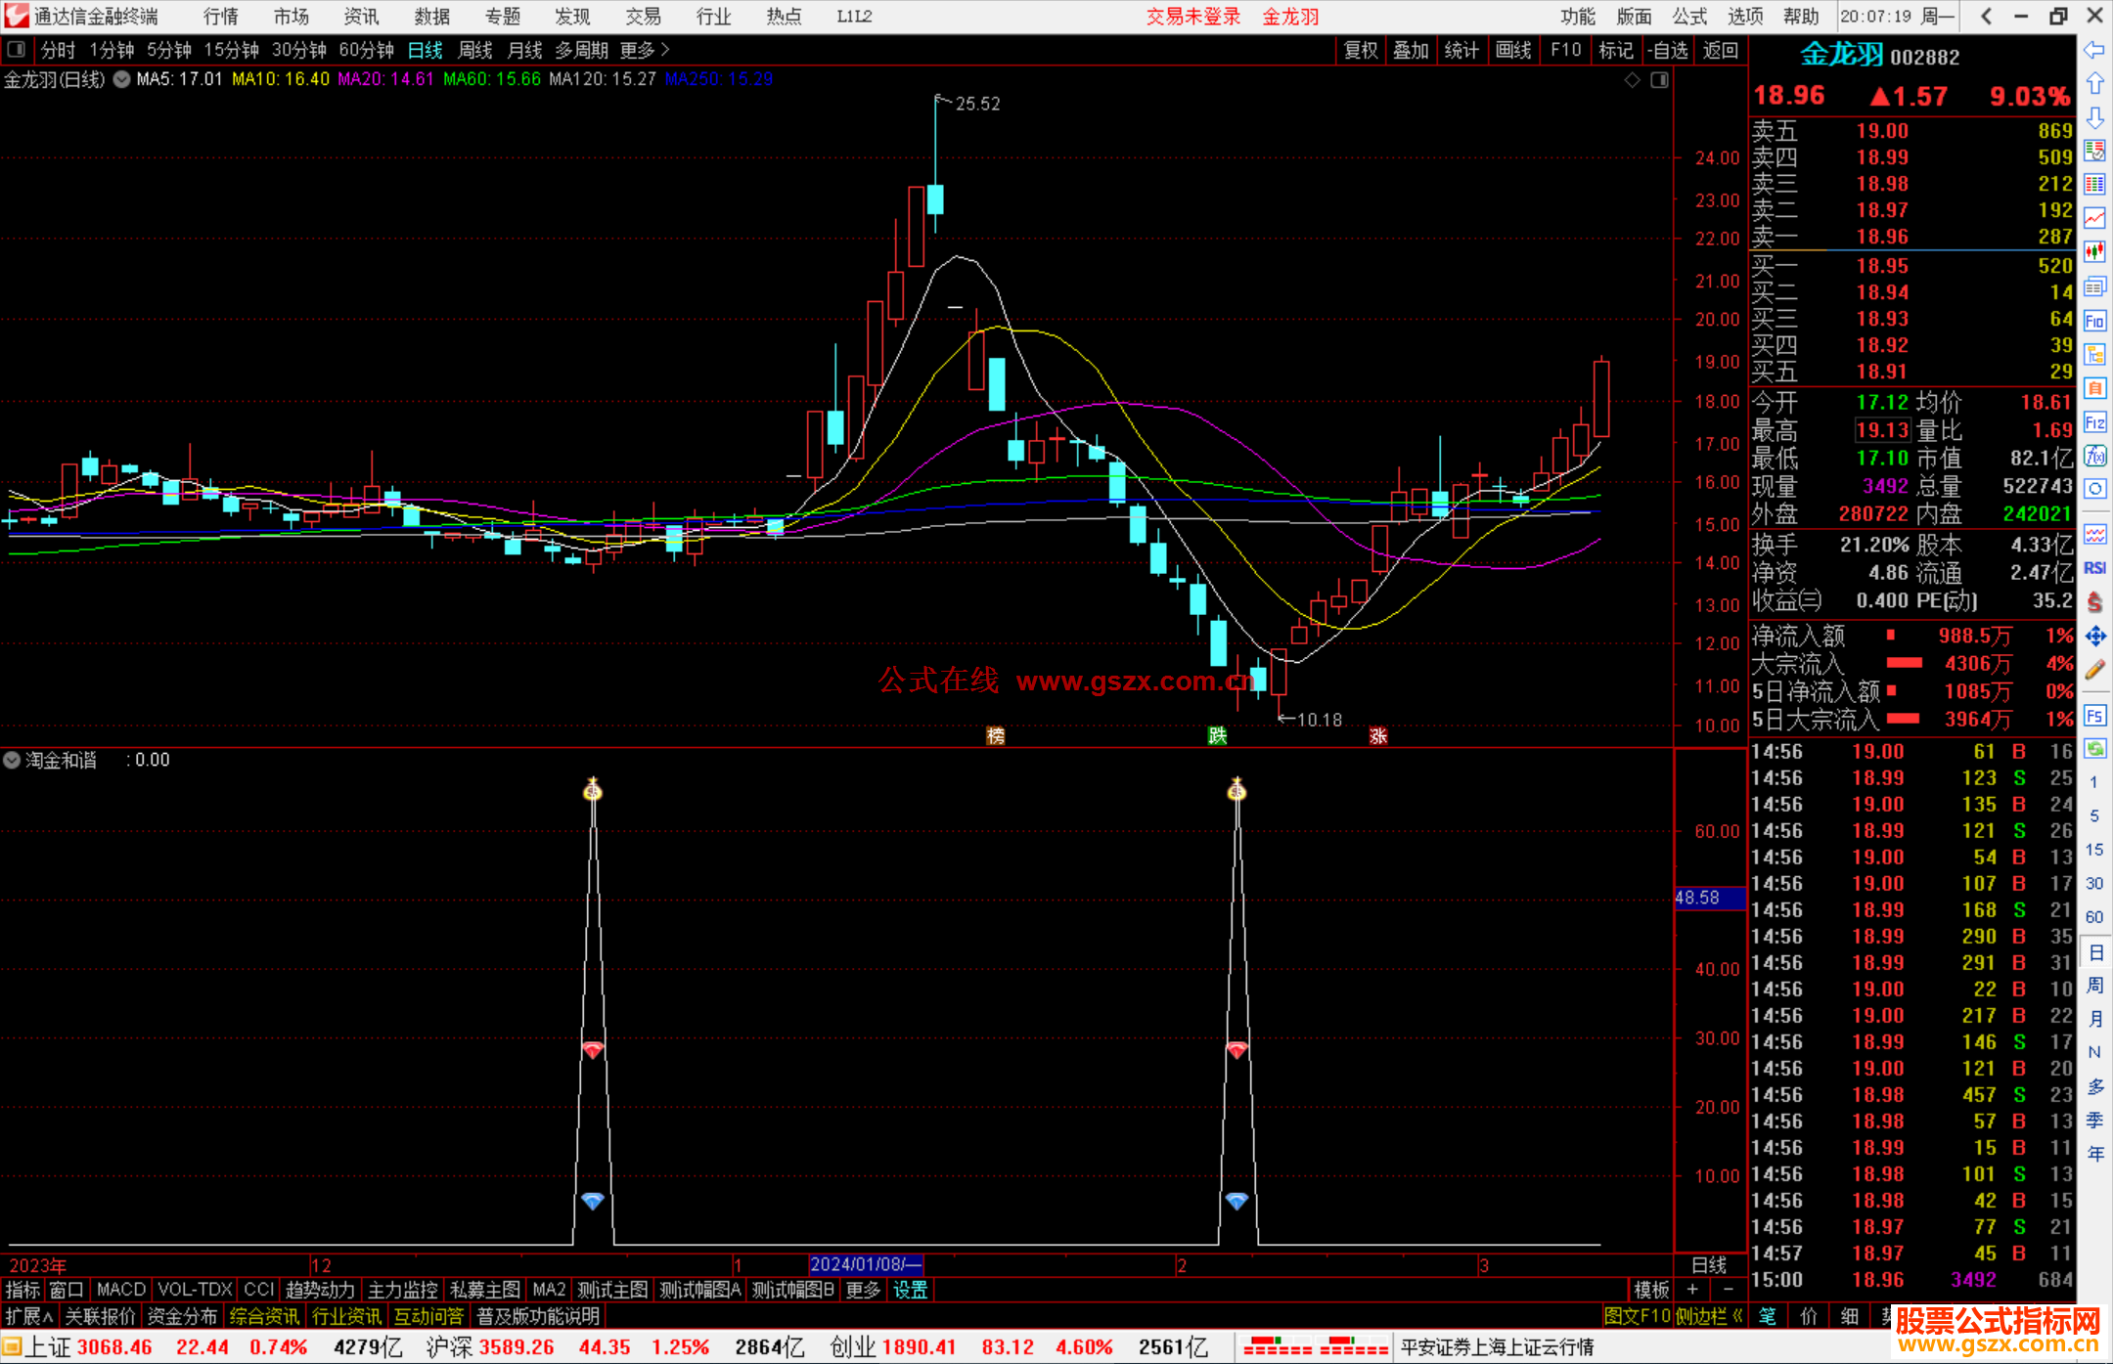Click the plus zoom button beside 模板
Image resolution: width=2113 pixels, height=1364 pixels.
(1692, 1290)
